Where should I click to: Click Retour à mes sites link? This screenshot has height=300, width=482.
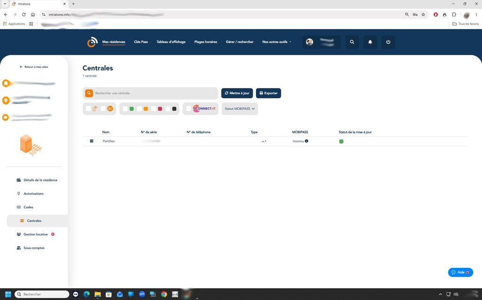pos(34,67)
